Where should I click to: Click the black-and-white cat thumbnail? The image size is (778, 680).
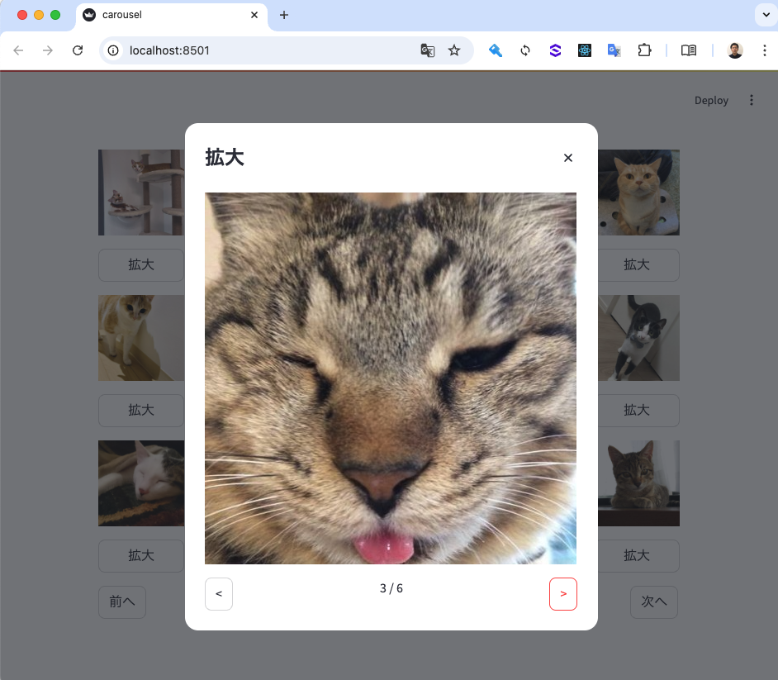pyautogui.click(x=638, y=338)
